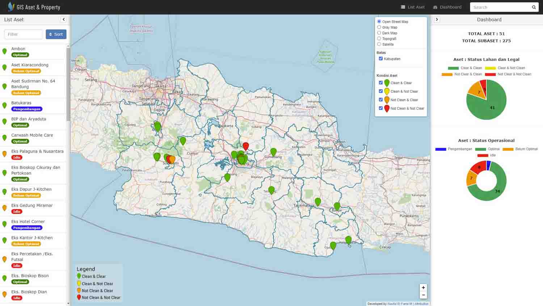The height and width of the screenshot is (306, 543).
Task: Click the Clear & Clean green legend swatch
Action: (x=453, y=68)
